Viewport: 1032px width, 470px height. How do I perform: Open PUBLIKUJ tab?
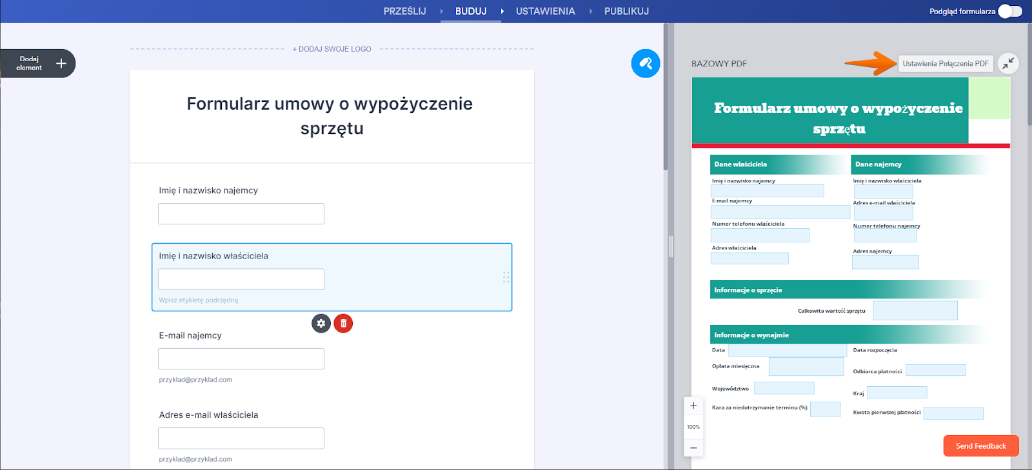[x=627, y=11]
